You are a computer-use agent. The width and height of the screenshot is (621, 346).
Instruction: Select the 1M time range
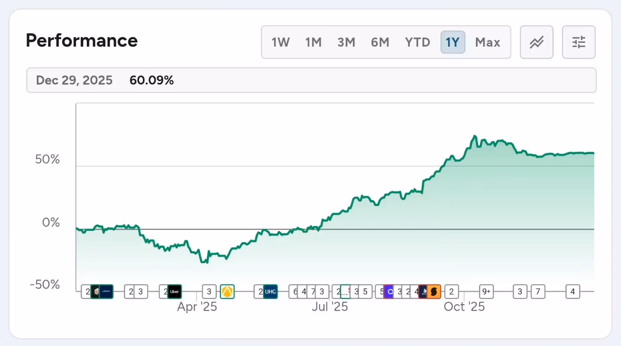click(x=313, y=42)
